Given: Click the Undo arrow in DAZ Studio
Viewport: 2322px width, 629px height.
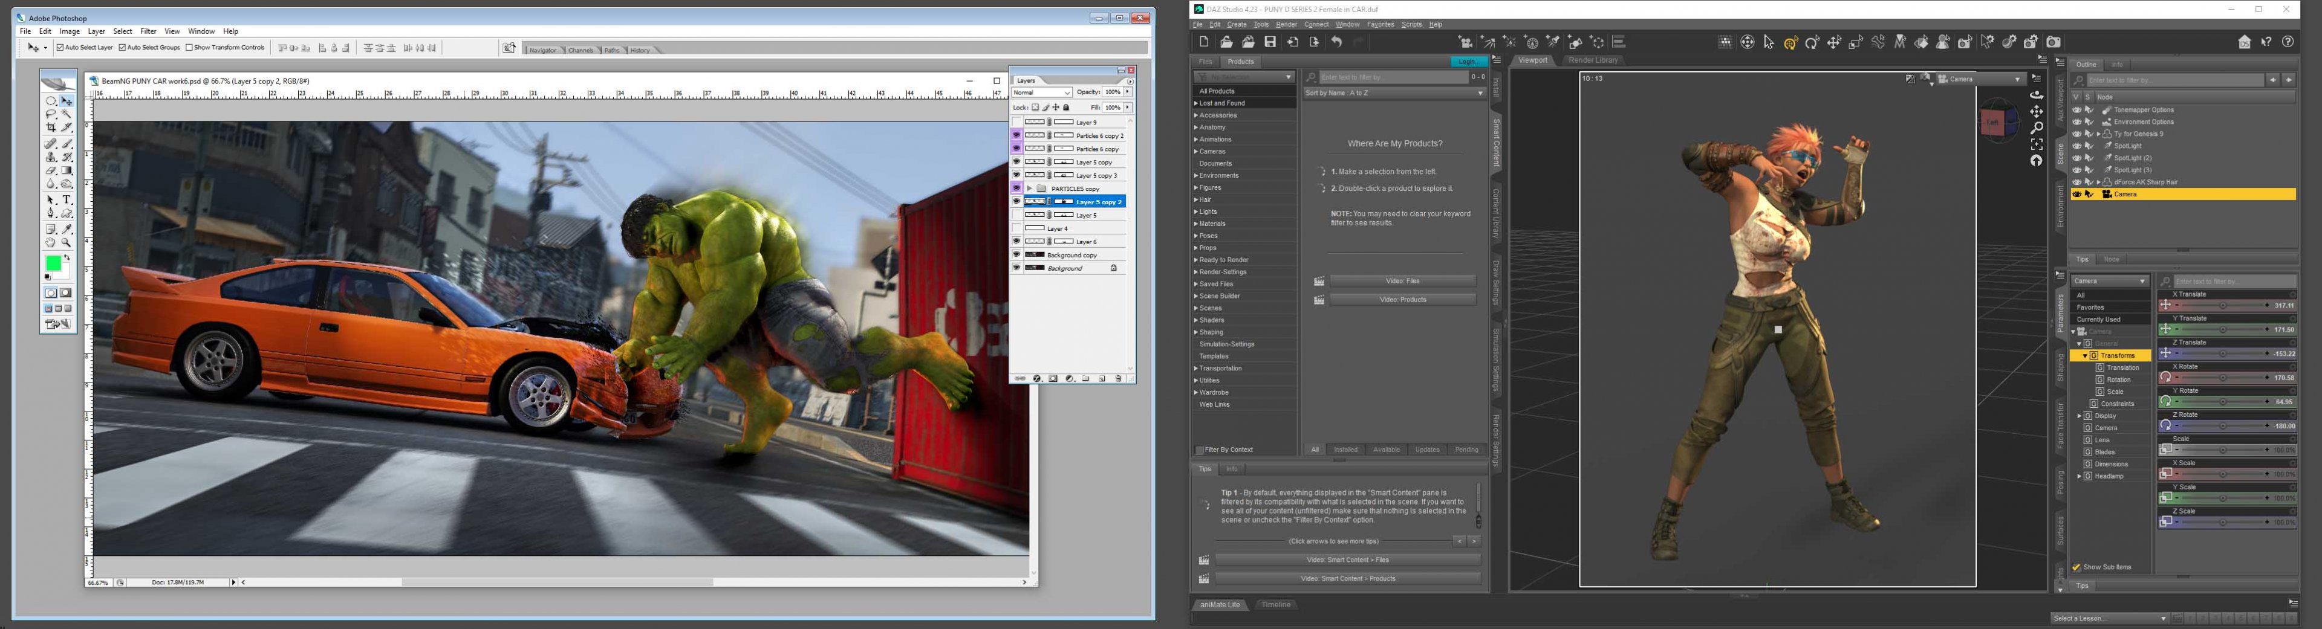Looking at the screenshot, I should (1337, 42).
